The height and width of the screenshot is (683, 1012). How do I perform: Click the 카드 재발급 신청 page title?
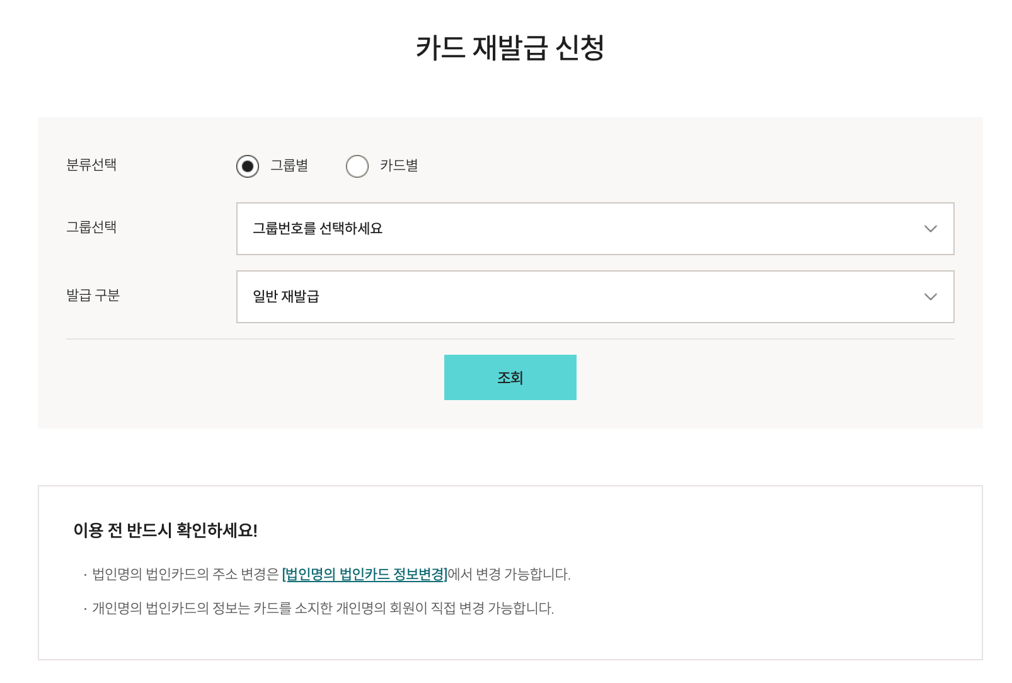(510, 48)
